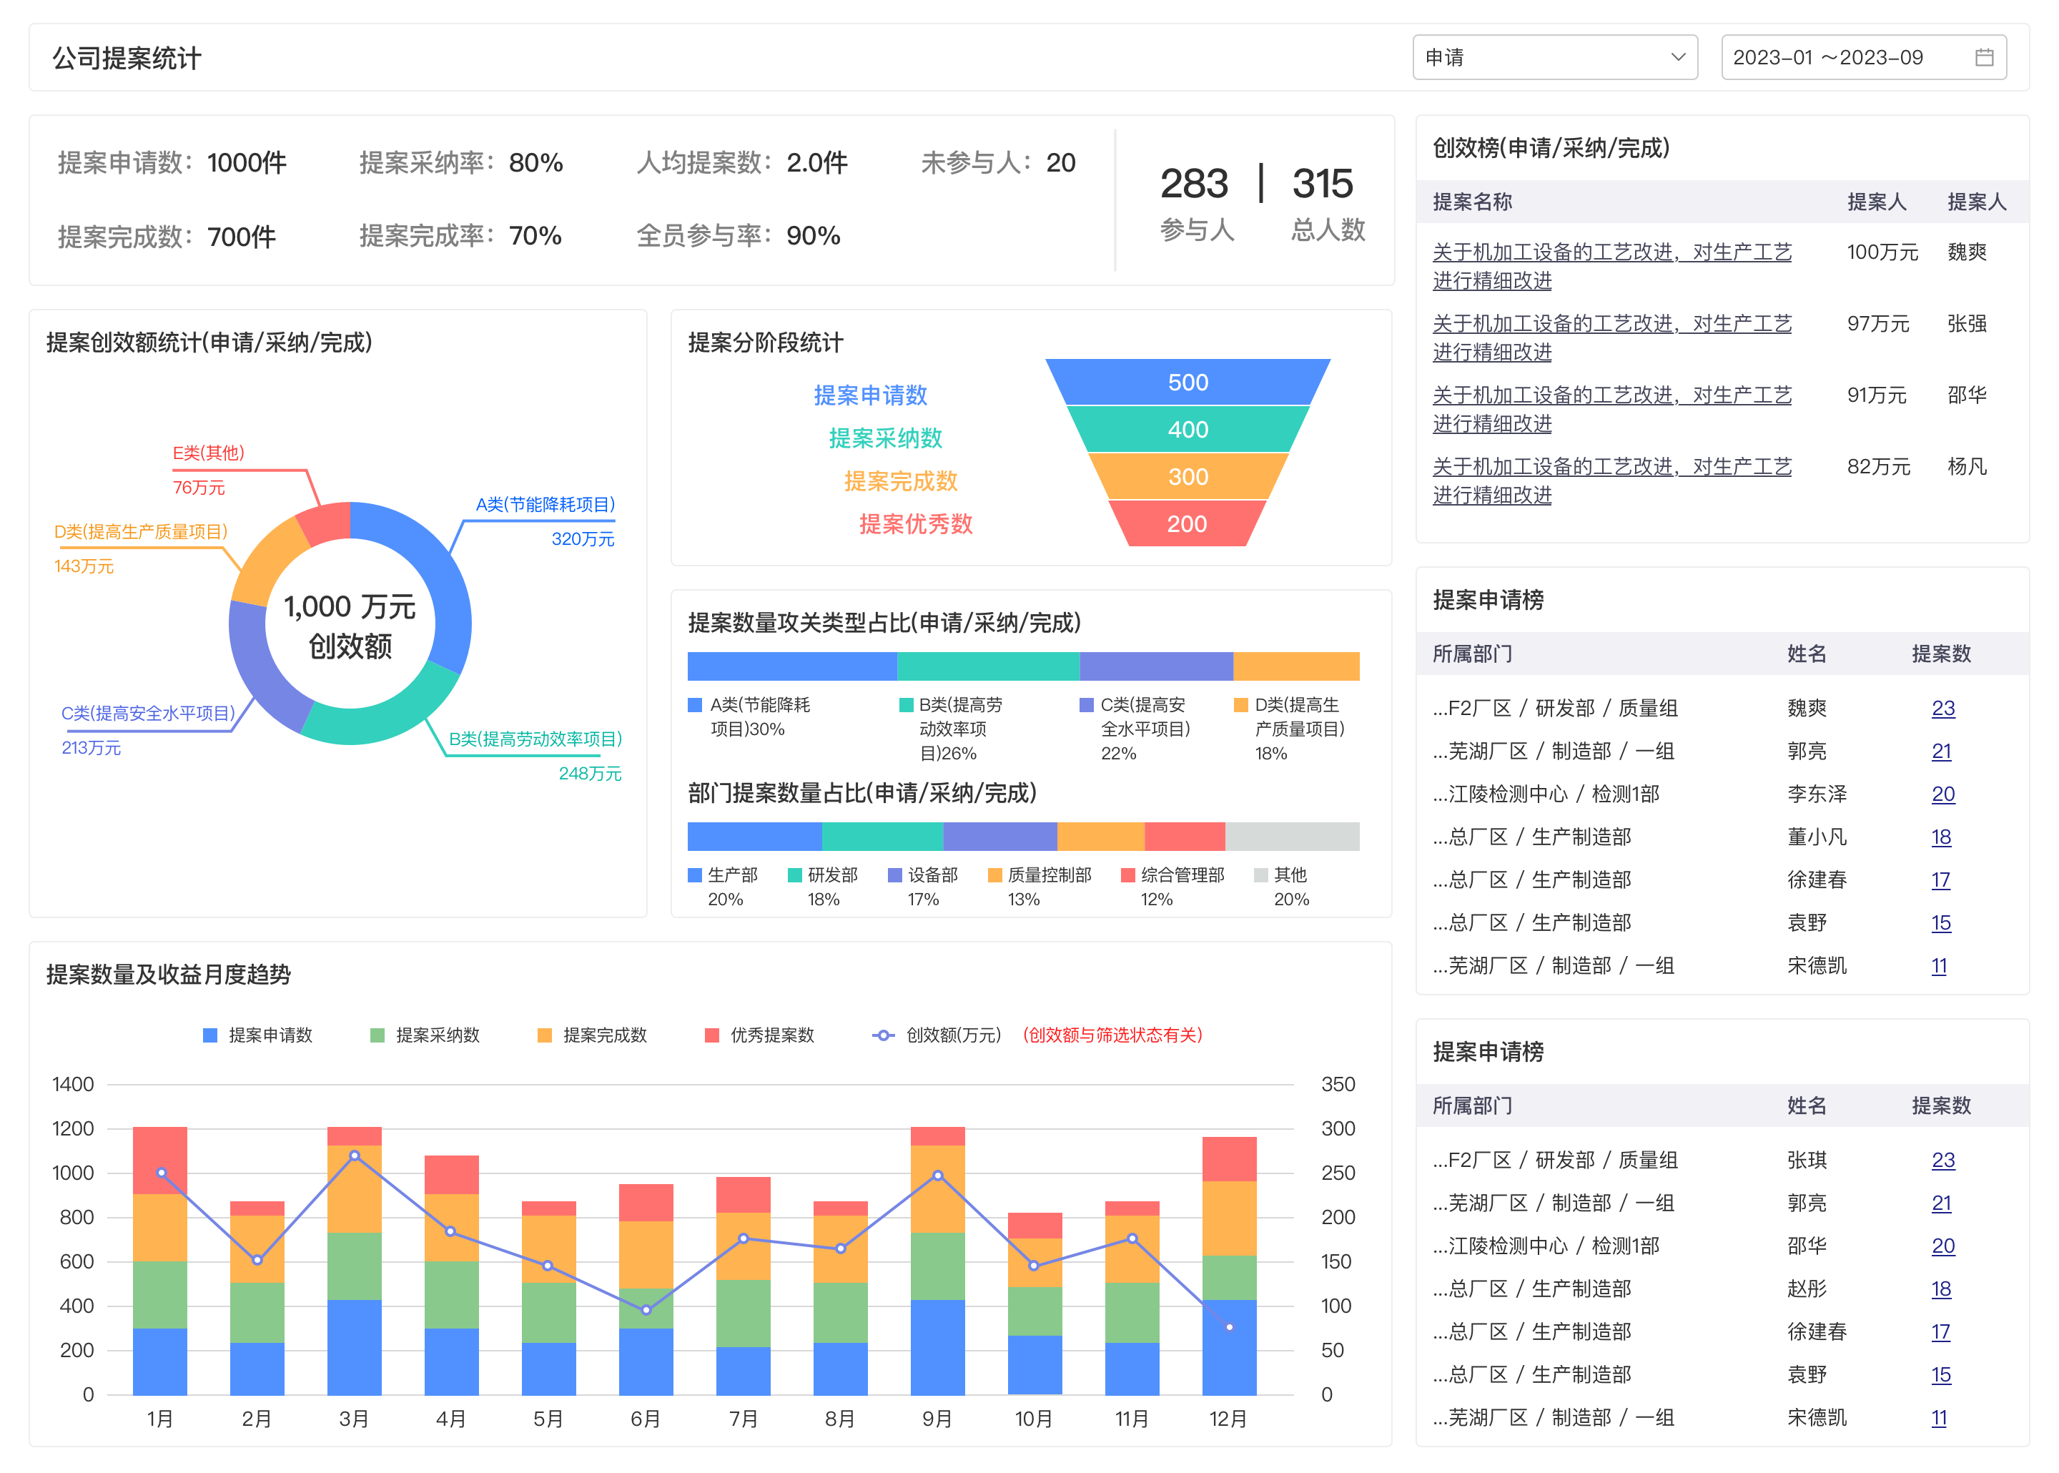Image resolution: width=2059 pixels, height=1473 pixels.
Task: Click proposal count 21 for 郭亮 in upper ranking
Action: click(1940, 751)
